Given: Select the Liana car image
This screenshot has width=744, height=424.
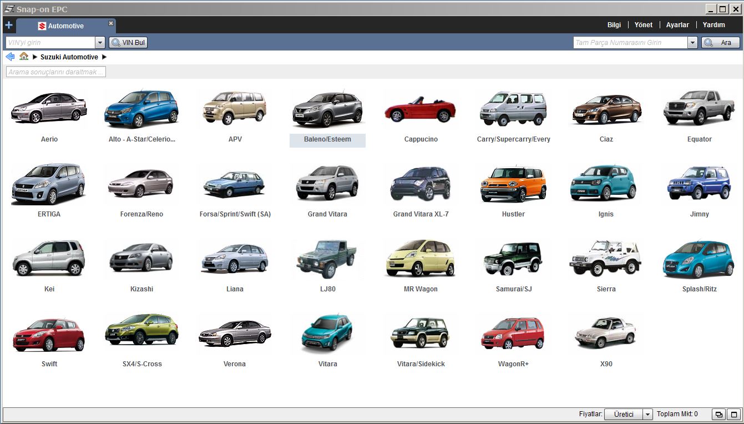Looking at the screenshot, I should [235, 258].
